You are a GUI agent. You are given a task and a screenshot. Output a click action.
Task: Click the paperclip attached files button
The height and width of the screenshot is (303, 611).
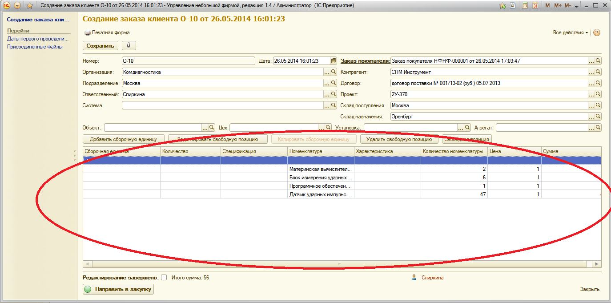tap(129, 46)
